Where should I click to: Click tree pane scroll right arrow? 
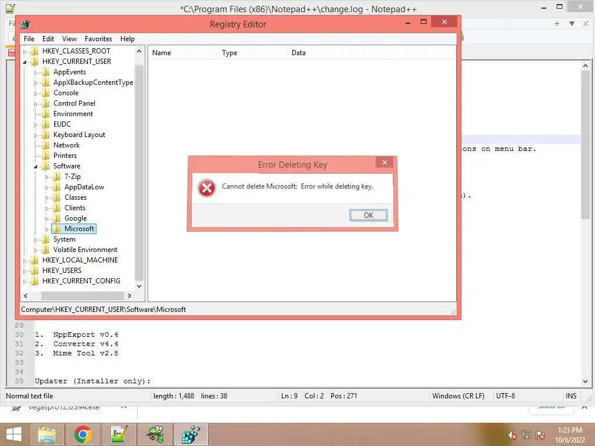[x=130, y=296]
